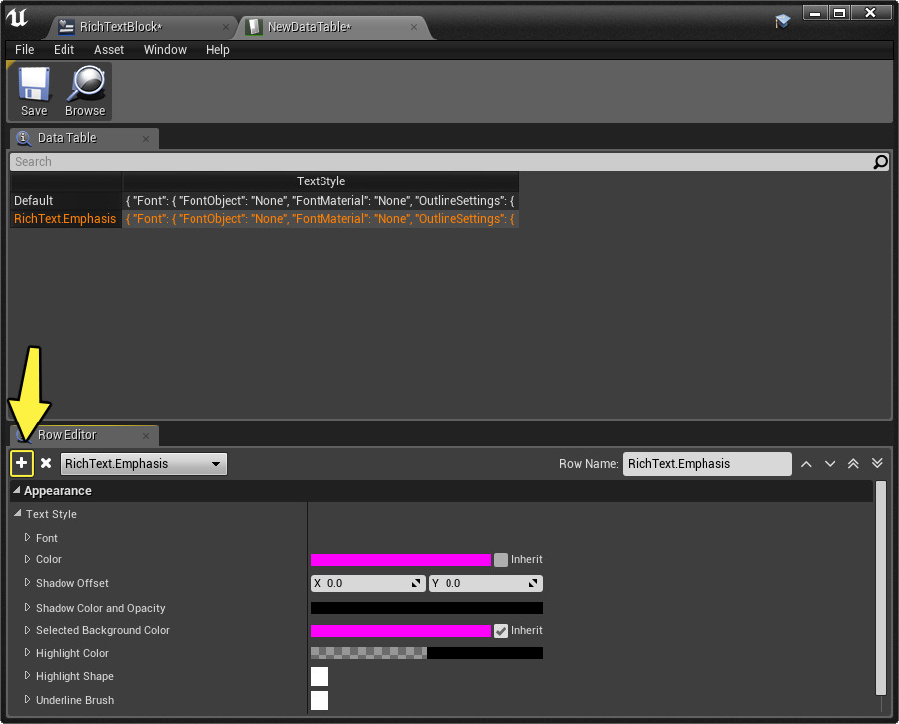Open the Asset menu
Viewport: 899px width, 724px height.
109,50
